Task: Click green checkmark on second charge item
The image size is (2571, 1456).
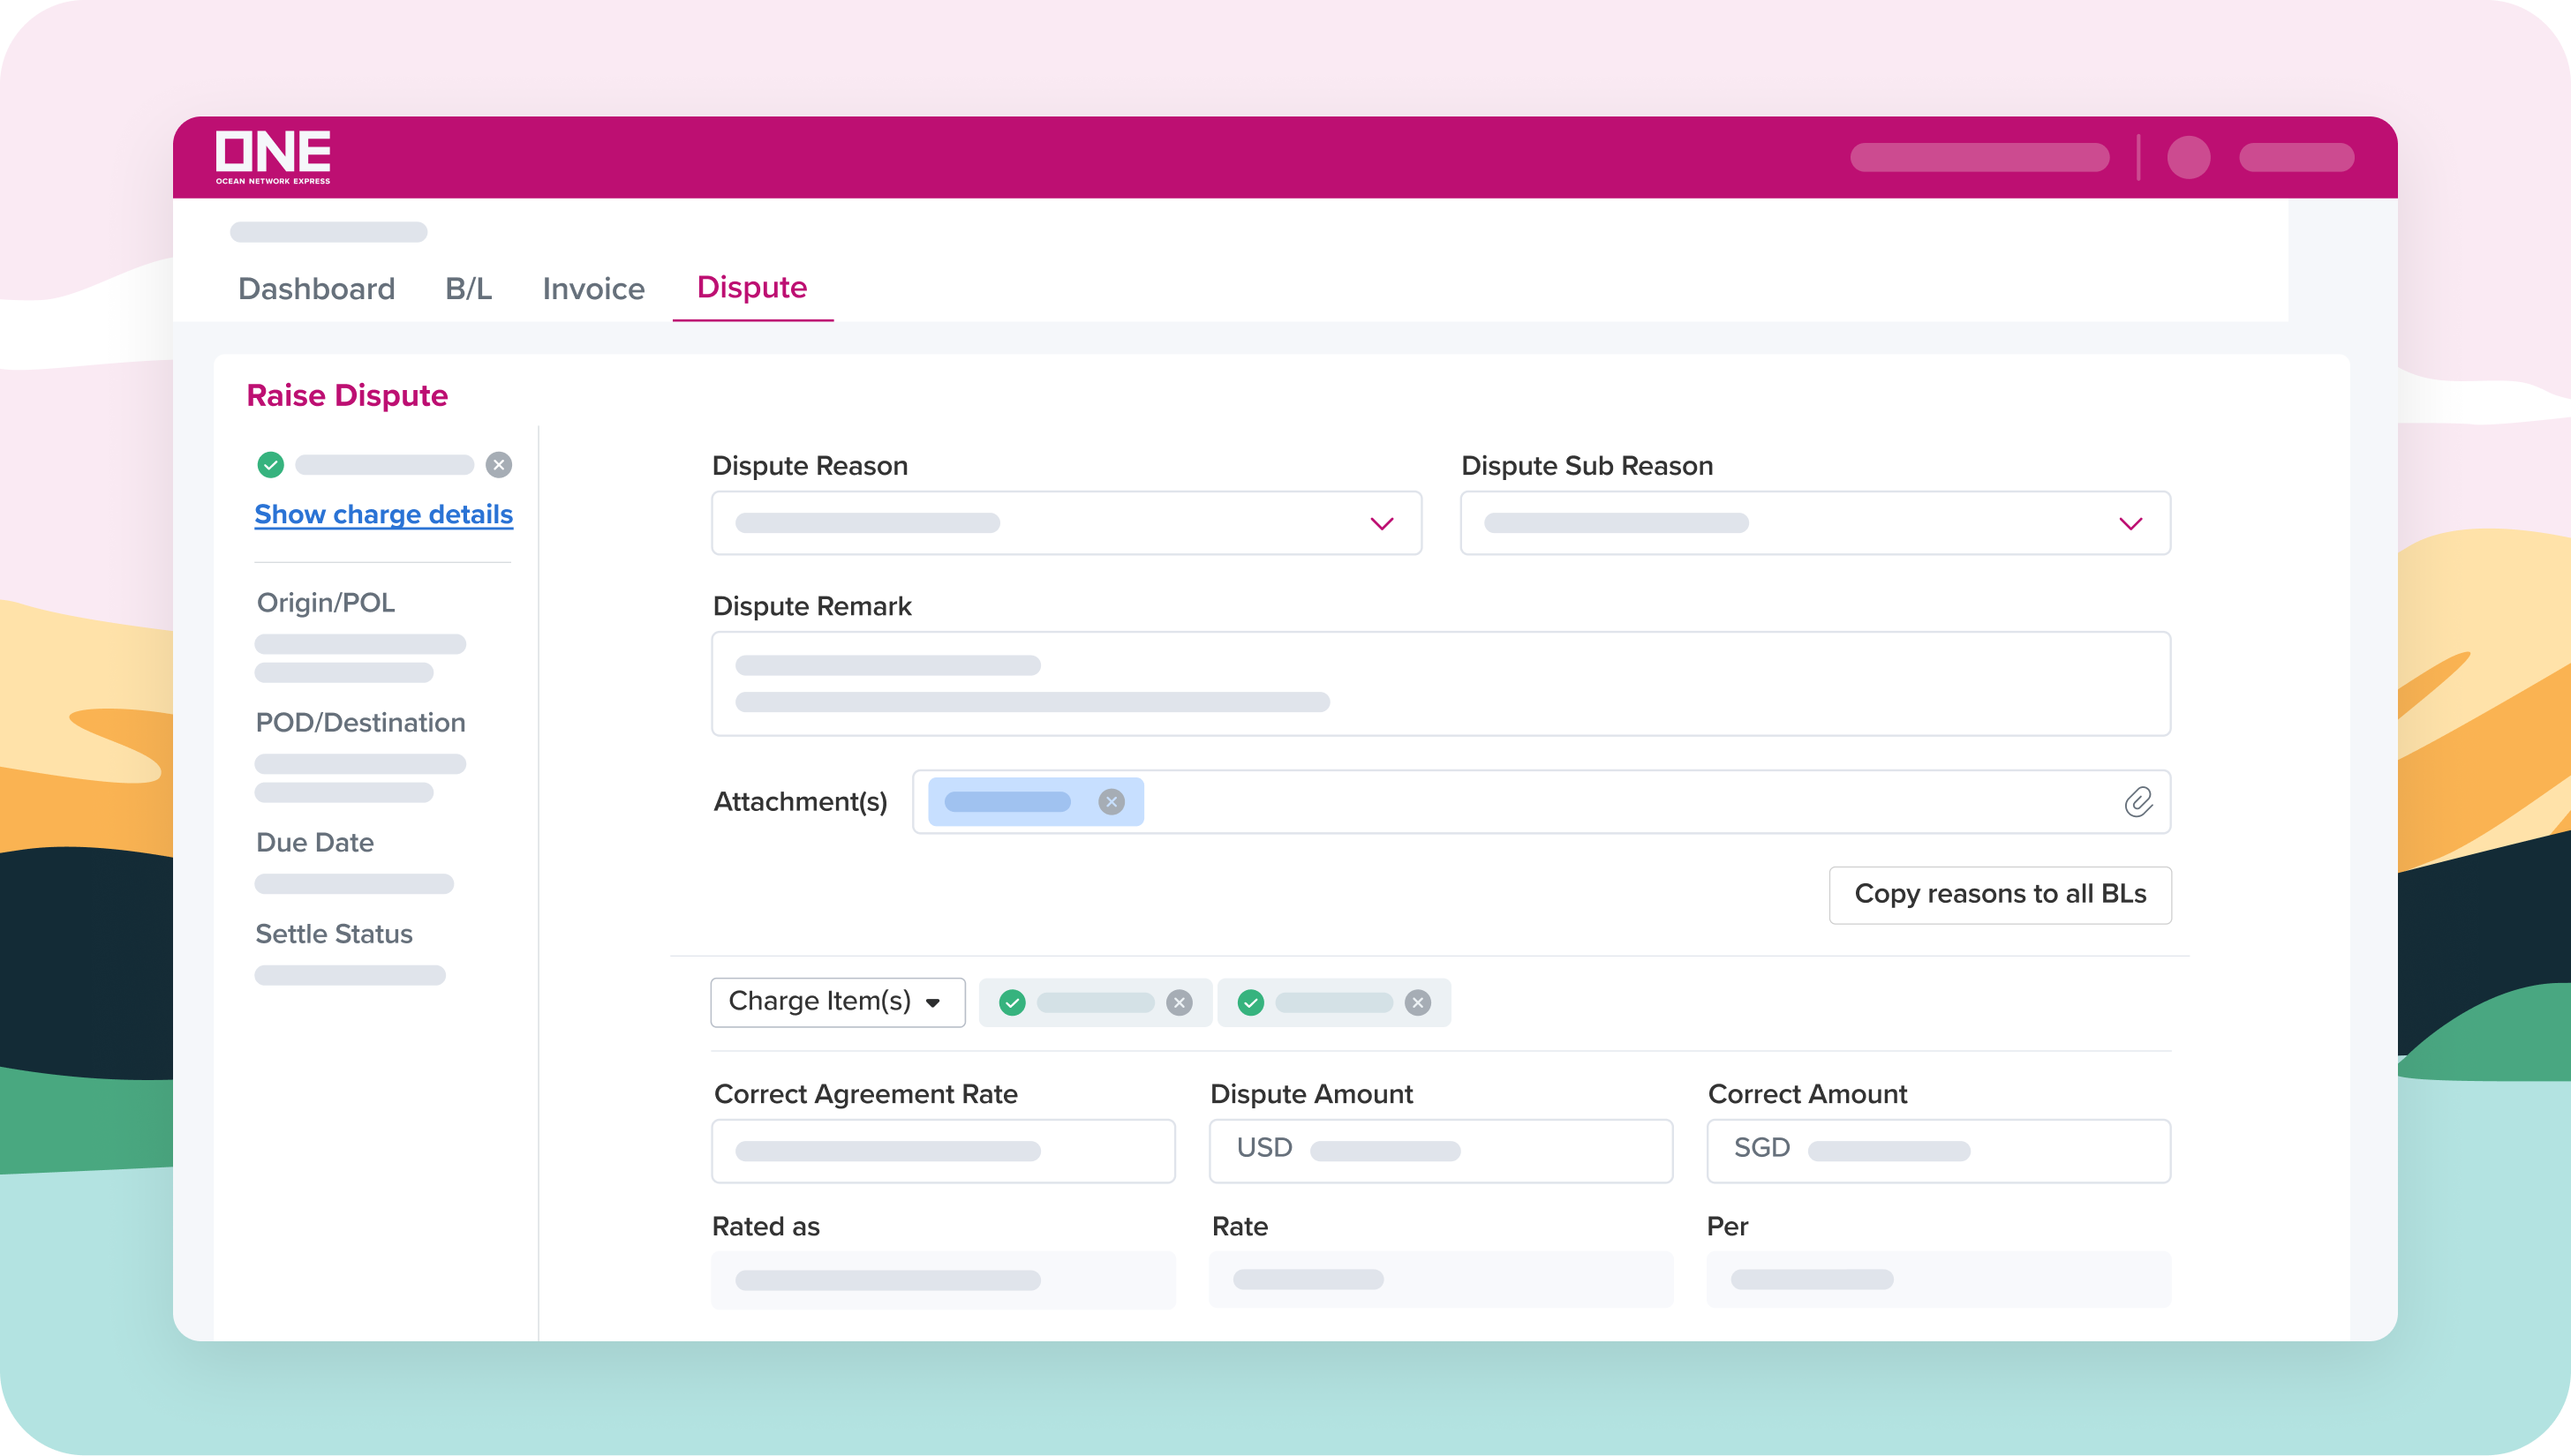Action: point(1249,1002)
